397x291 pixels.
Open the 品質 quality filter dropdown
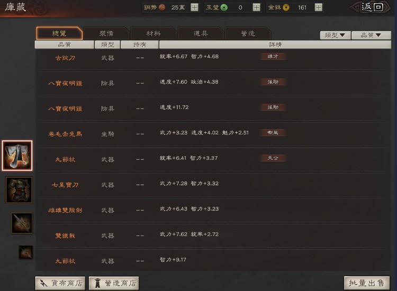(x=372, y=35)
